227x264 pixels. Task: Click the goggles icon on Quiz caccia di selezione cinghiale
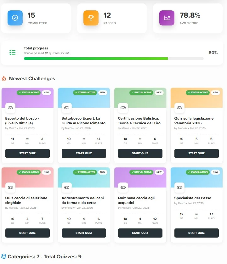click(10, 187)
